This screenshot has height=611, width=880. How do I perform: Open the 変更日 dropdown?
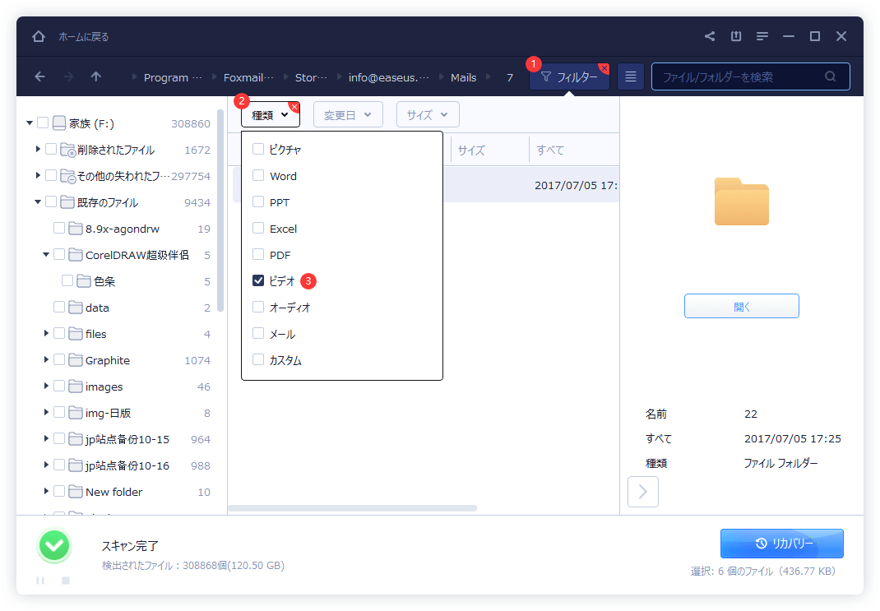point(348,115)
